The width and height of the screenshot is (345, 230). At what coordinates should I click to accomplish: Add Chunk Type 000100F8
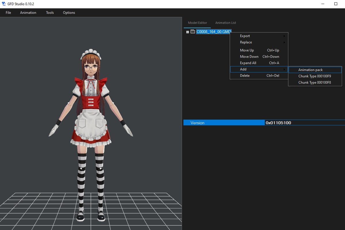tap(315, 83)
